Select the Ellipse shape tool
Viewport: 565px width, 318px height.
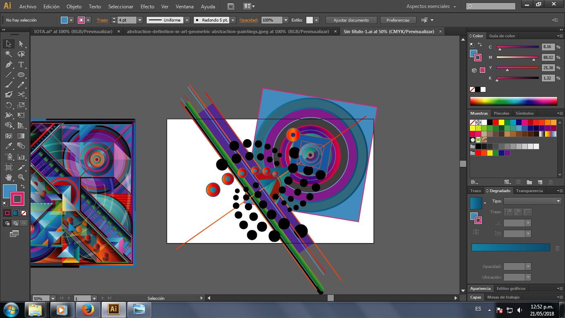click(x=21, y=75)
